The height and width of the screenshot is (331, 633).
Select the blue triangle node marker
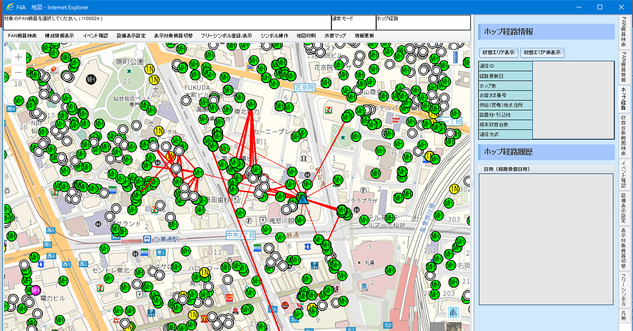tap(303, 199)
